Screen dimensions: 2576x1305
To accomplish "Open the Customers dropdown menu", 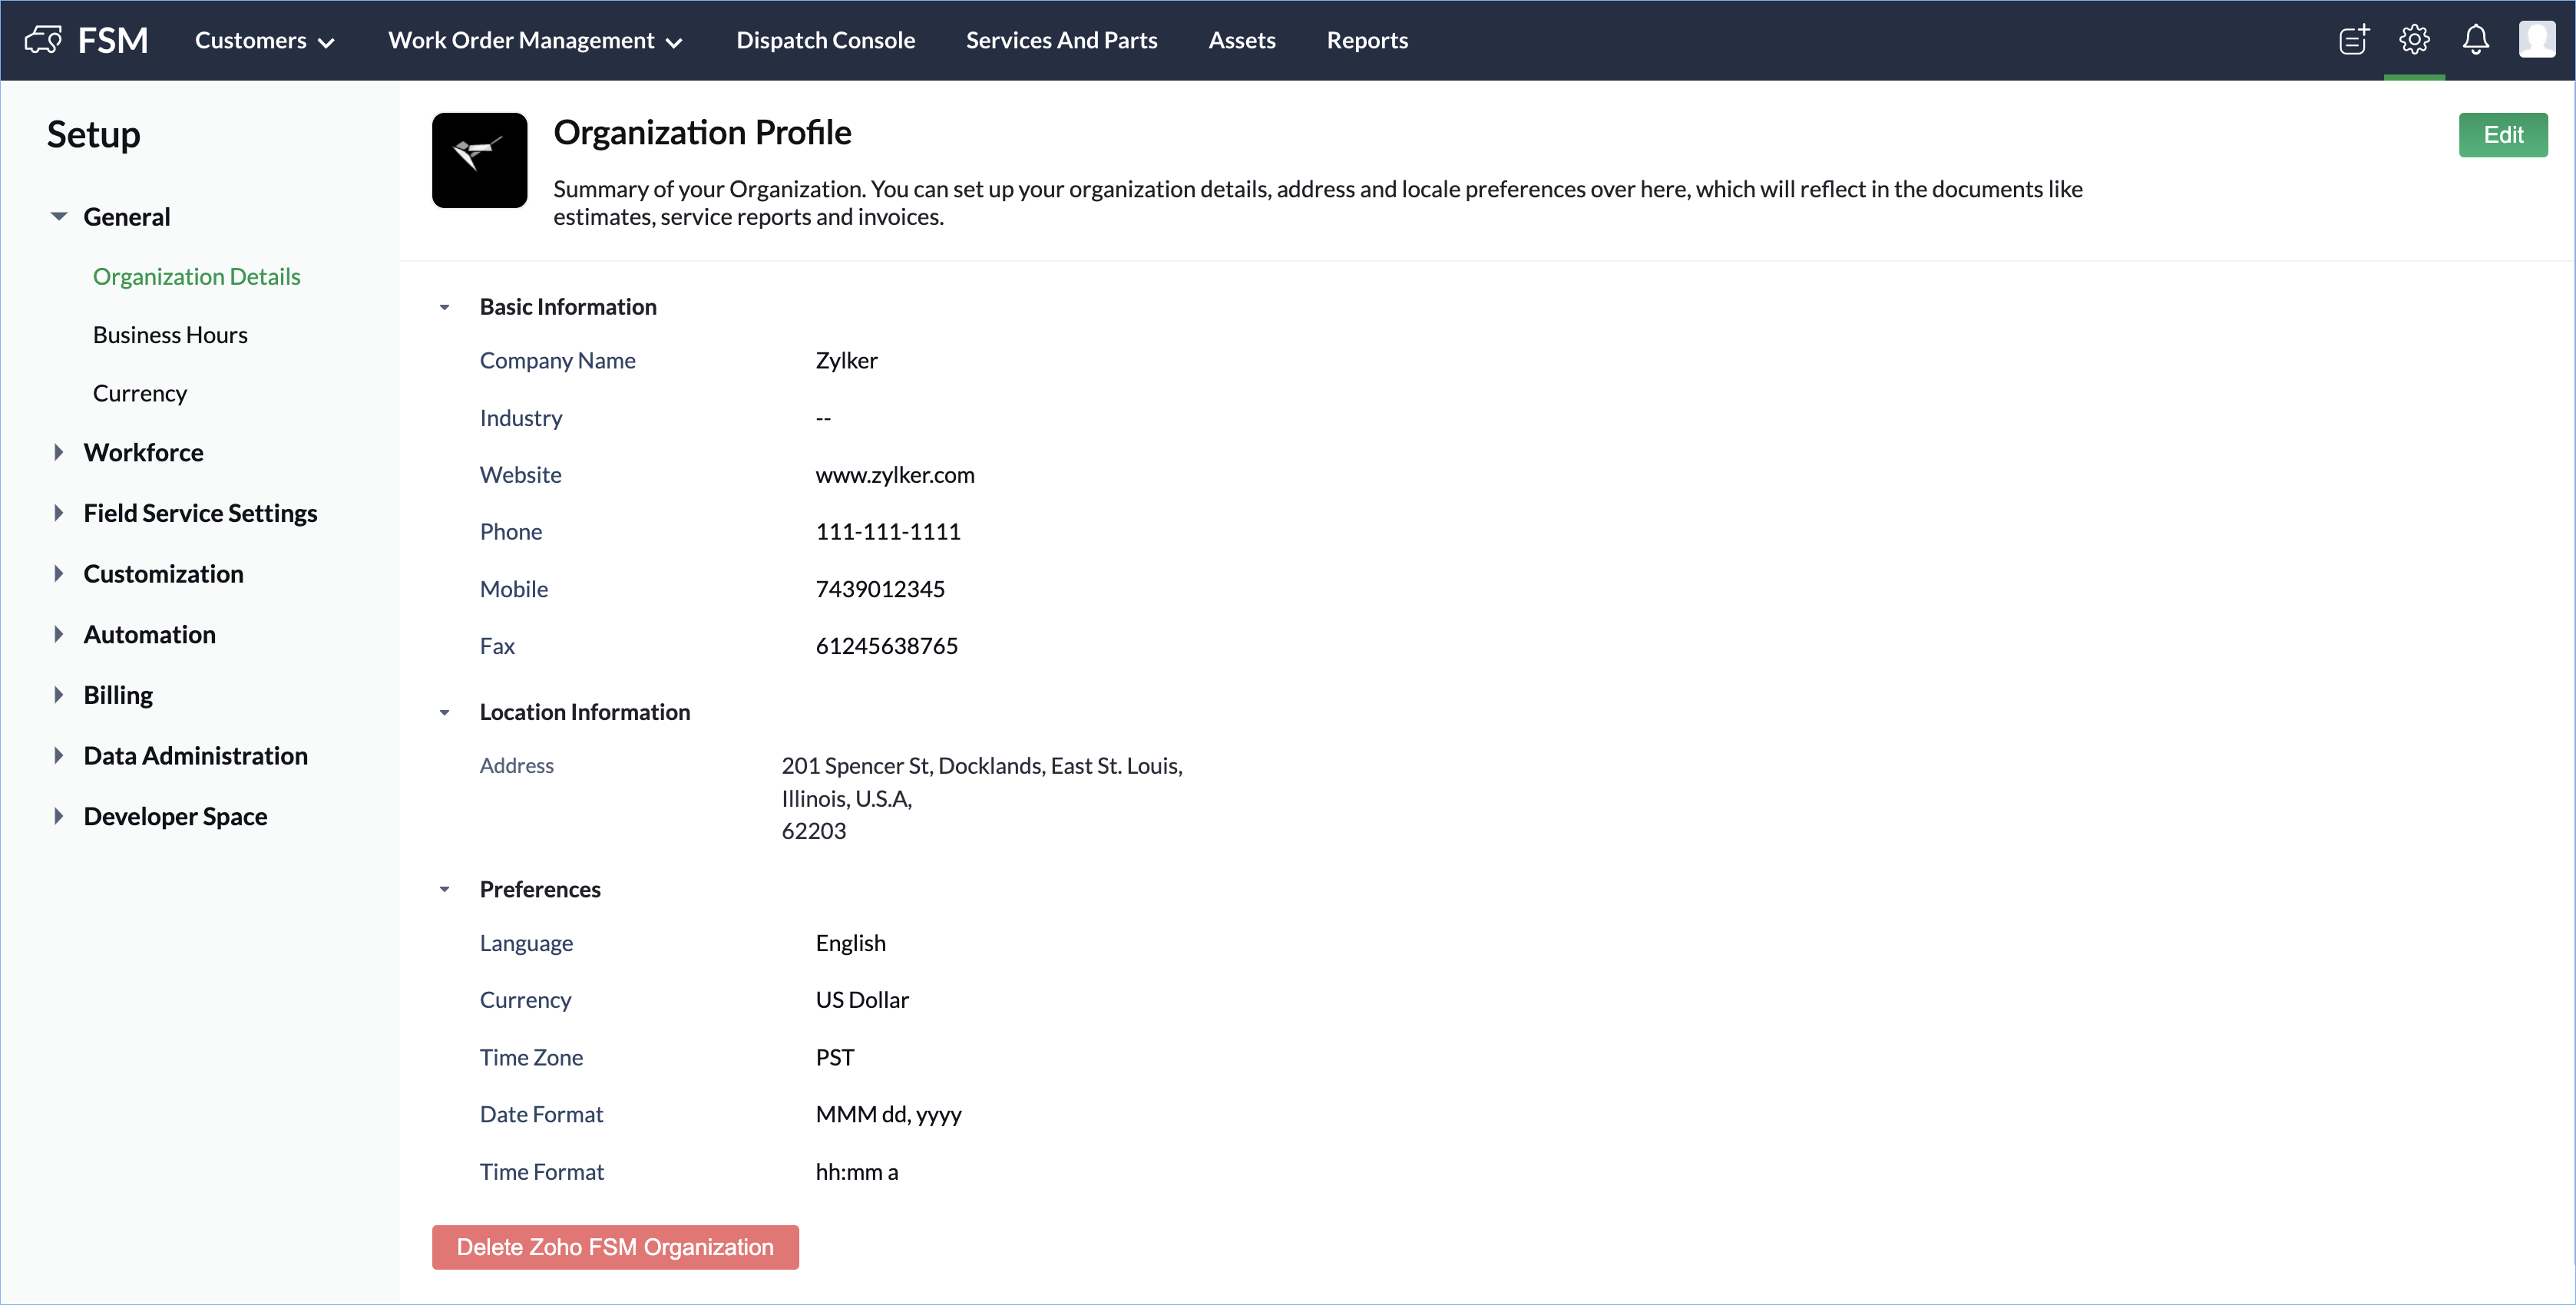I will tap(264, 40).
